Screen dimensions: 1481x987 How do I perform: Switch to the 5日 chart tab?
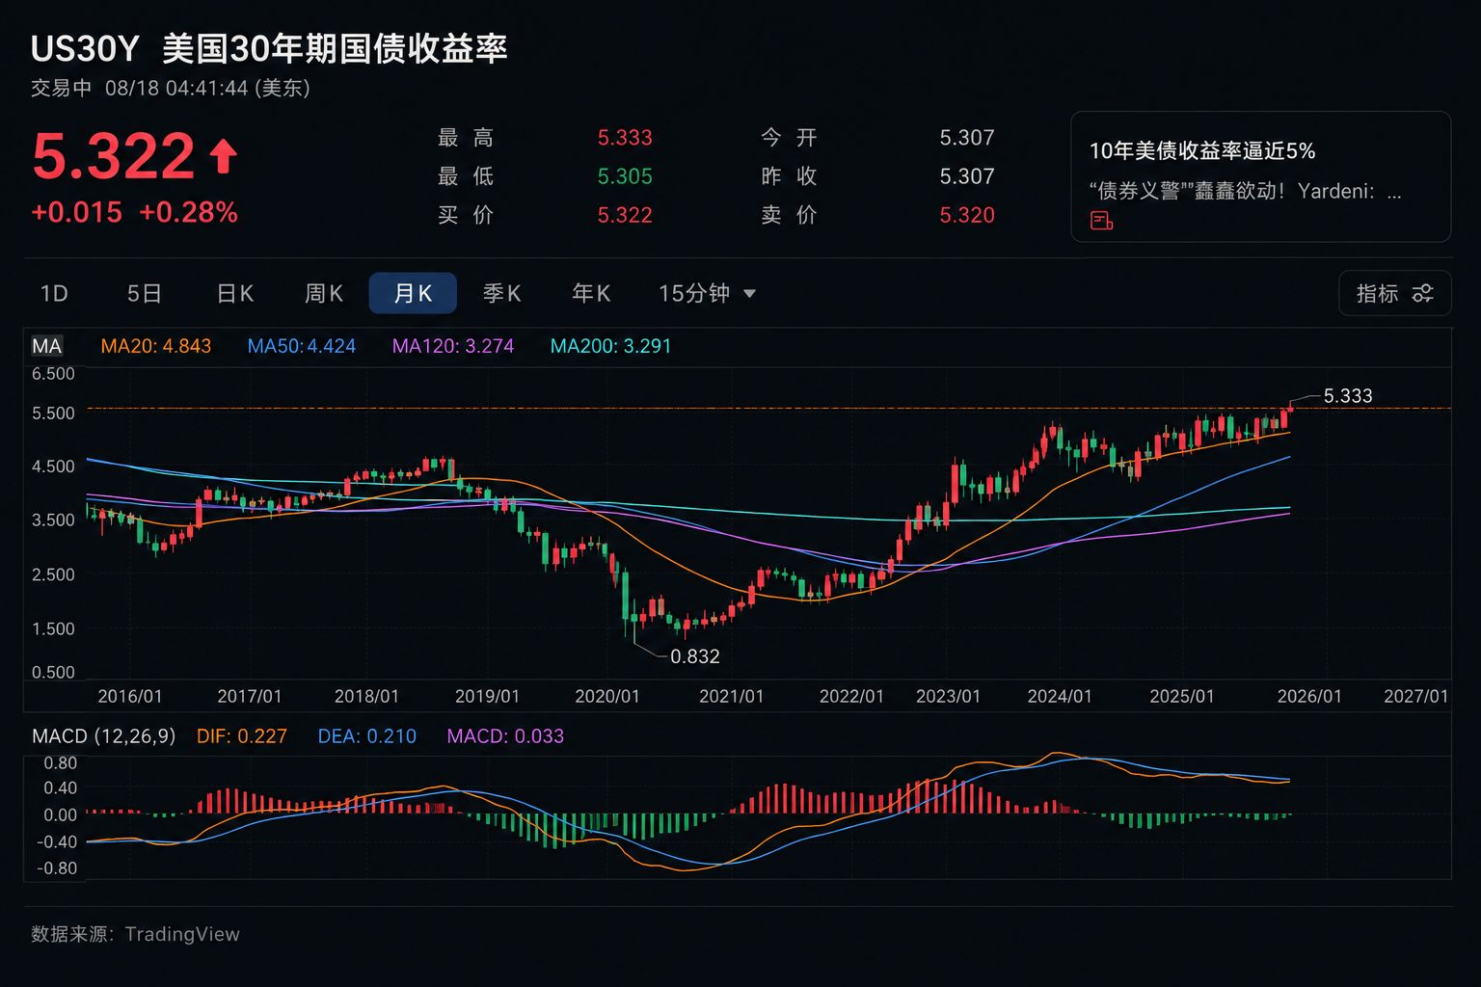(144, 293)
